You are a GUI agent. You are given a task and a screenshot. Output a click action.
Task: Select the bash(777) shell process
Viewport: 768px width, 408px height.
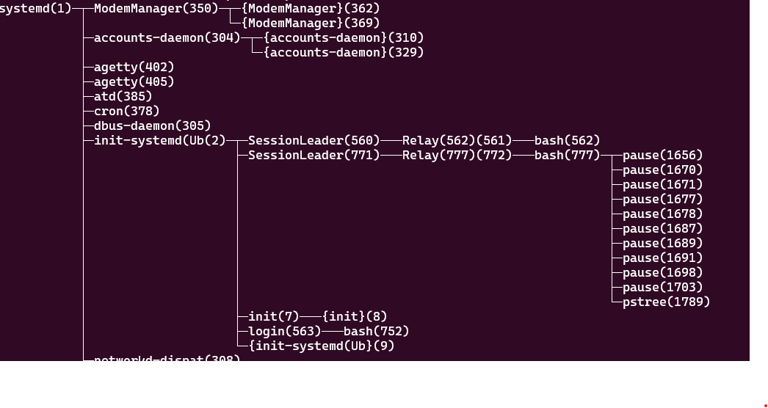coord(567,155)
